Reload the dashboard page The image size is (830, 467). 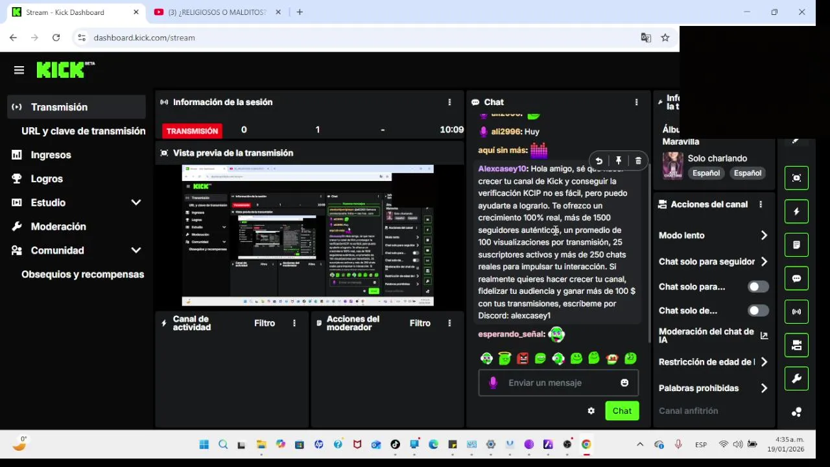click(56, 38)
